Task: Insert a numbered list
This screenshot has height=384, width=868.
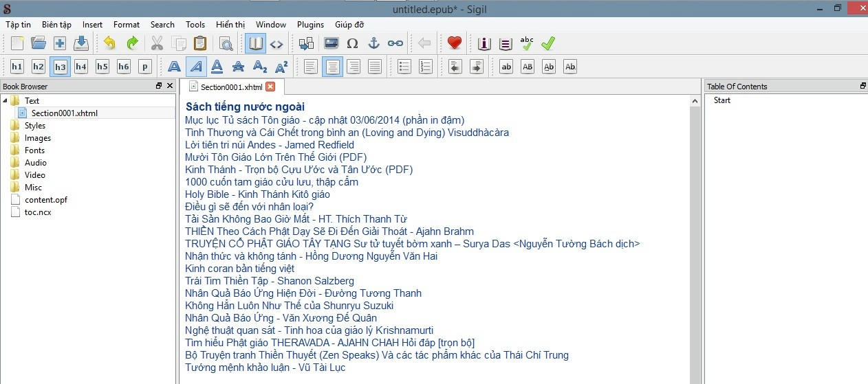Action: pyautogui.click(x=426, y=67)
